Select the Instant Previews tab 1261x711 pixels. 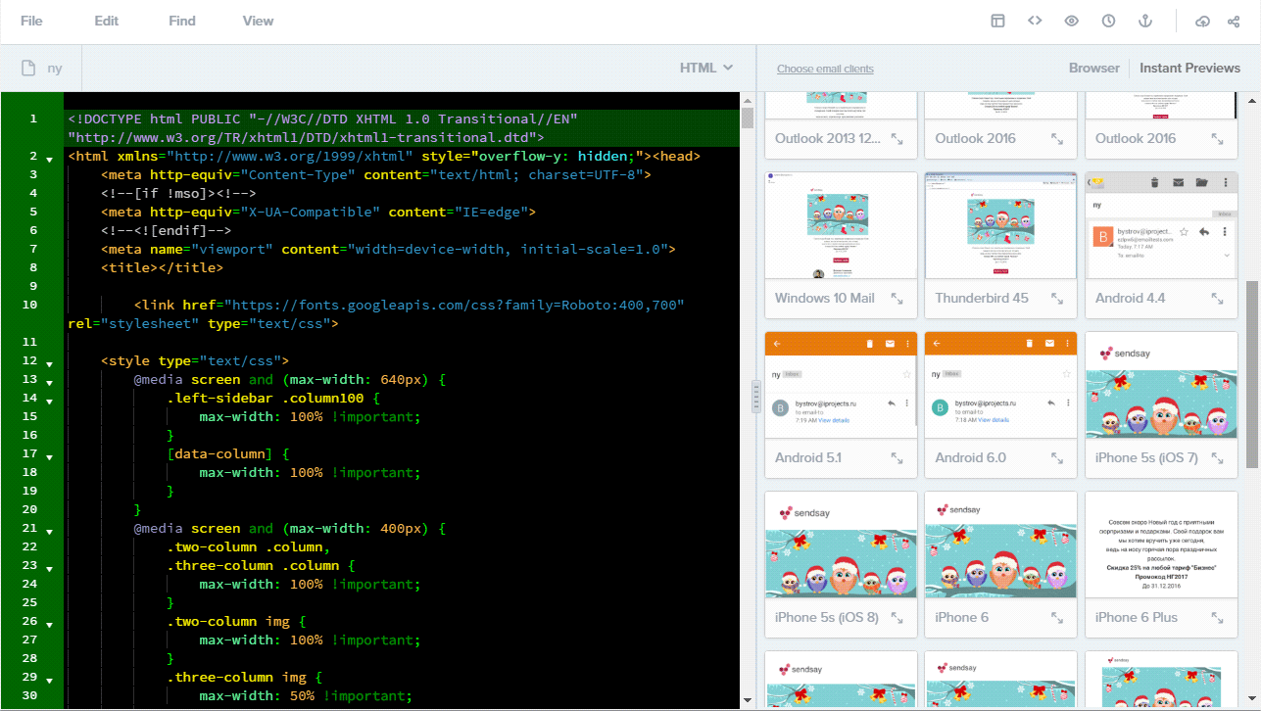(x=1189, y=68)
